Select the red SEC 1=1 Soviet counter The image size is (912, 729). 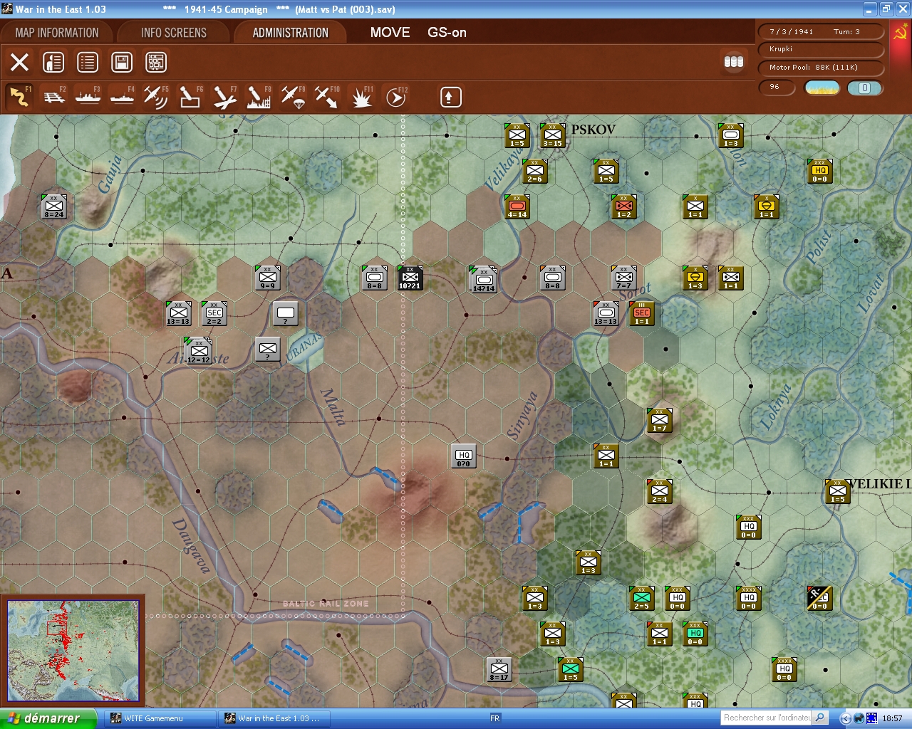[641, 313]
